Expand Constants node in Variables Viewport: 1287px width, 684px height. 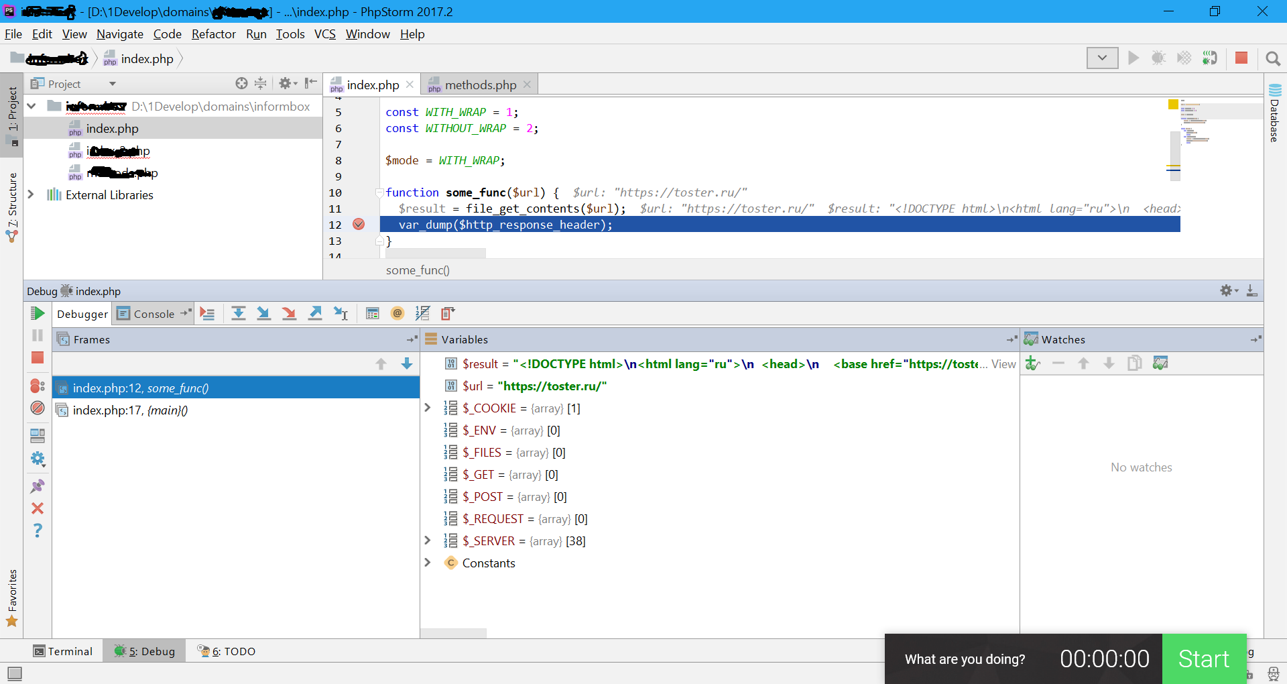coord(428,563)
